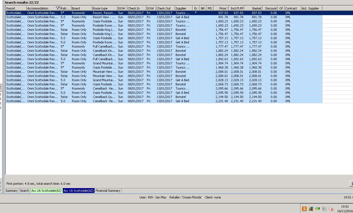Image resolution: width=353 pixels, height=213 pixels.
Task: Click the asterisk in the Er column
Action: (x=196, y=13)
